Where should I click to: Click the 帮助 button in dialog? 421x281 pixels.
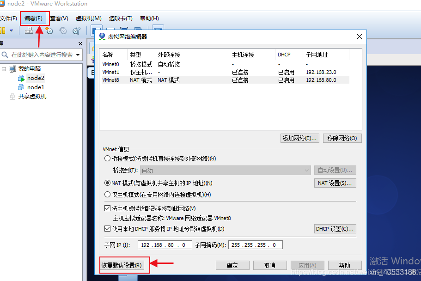[x=345, y=265]
